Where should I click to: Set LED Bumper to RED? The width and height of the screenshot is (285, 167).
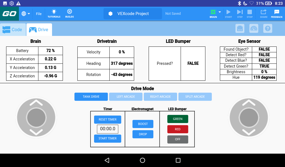[x=178, y=129]
